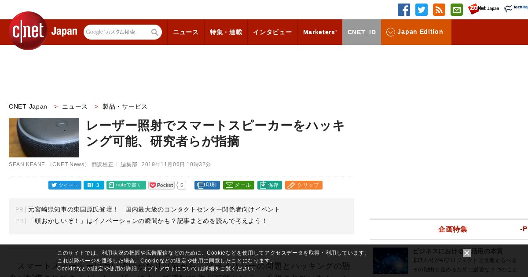Open the ZDNet Japan logo link
The width and height of the screenshot is (528, 277).
(x=484, y=9)
